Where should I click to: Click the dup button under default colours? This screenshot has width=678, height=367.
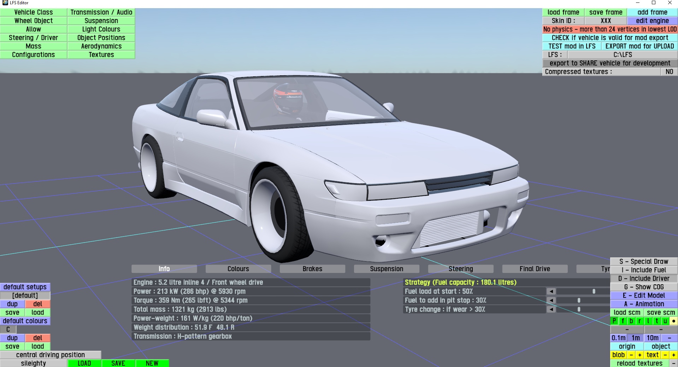pyautogui.click(x=12, y=338)
